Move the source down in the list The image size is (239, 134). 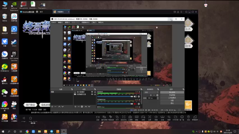point(89,107)
